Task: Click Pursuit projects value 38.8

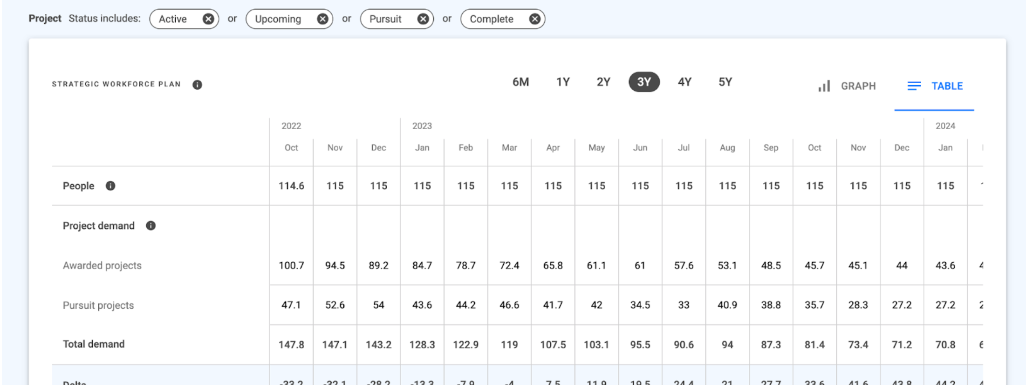Action: coord(771,305)
